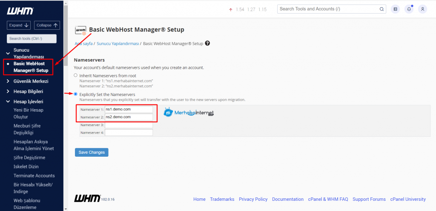Open the Support Forums link
This screenshot has width=436, height=211.
[x=369, y=199]
